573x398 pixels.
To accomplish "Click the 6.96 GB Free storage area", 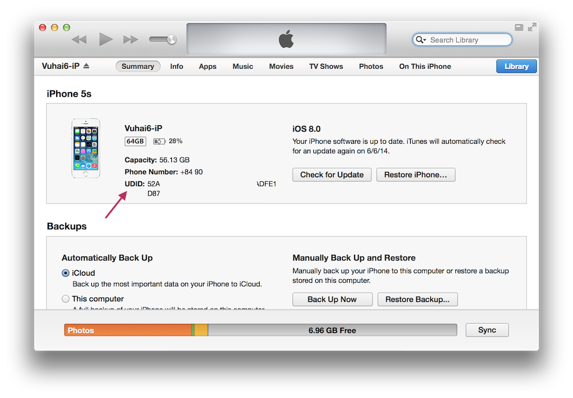I will (332, 330).
